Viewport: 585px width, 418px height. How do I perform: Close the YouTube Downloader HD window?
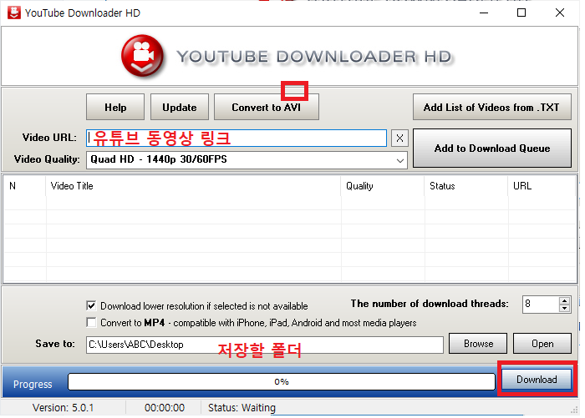coord(560,13)
